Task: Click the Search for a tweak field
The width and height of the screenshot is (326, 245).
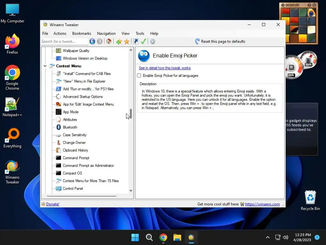Action: (64, 41)
